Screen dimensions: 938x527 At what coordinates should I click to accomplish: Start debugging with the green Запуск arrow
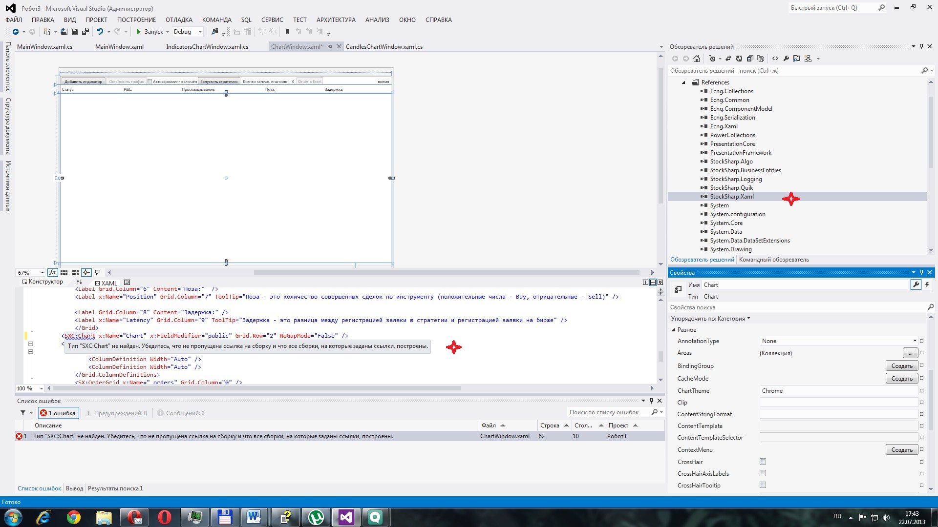(139, 32)
